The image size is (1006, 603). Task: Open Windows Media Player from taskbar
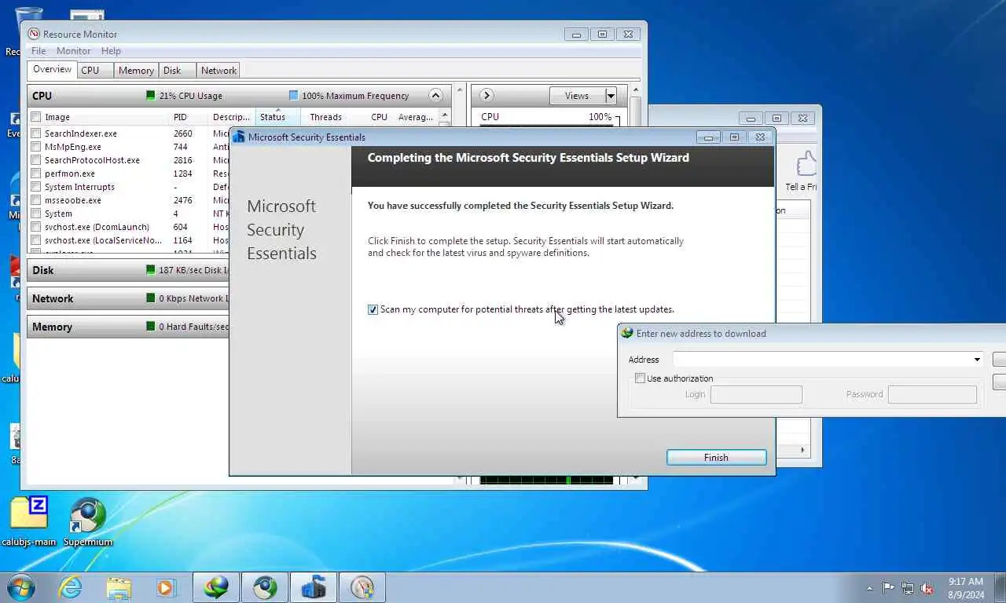pyautogui.click(x=166, y=587)
